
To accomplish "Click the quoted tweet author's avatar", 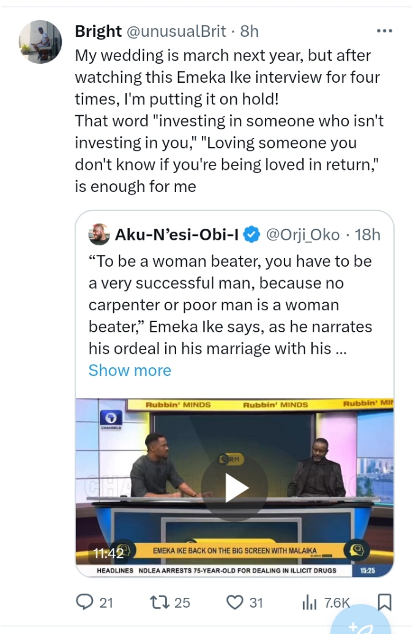I will pyautogui.click(x=99, y=234).
